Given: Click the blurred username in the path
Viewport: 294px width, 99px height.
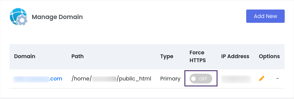Looking at the screenshot, I should click(x=104, y=79).
